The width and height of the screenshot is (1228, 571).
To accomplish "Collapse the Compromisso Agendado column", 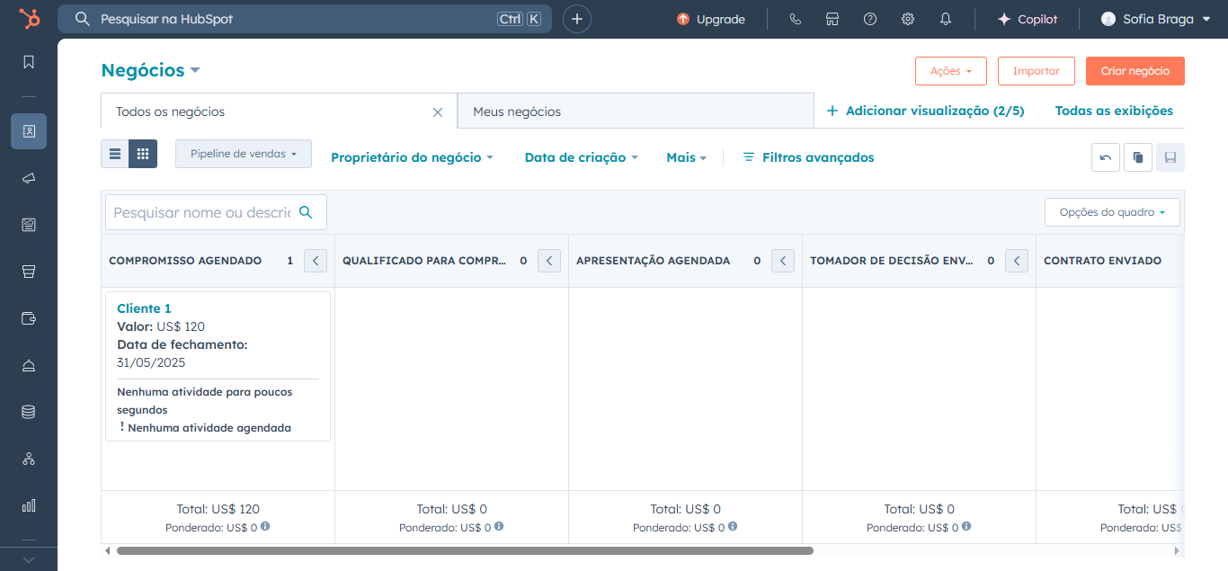I will coord(315,260).
